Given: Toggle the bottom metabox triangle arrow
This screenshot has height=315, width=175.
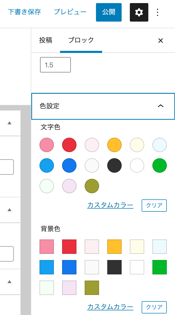Looking at the screenshot, I should [9, 282].
